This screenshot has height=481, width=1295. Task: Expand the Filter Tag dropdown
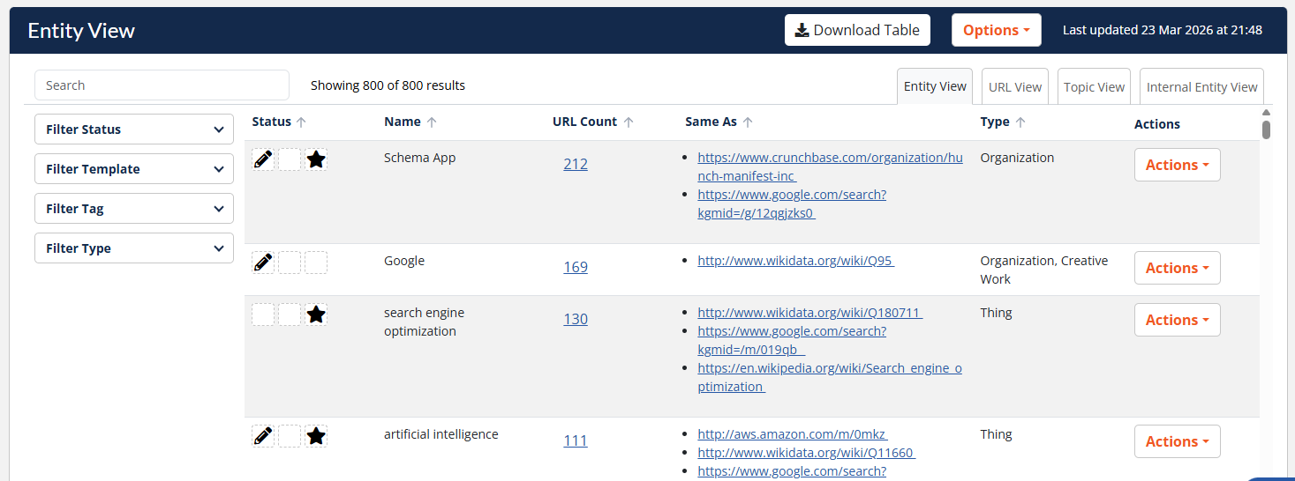tap(134, 209)
